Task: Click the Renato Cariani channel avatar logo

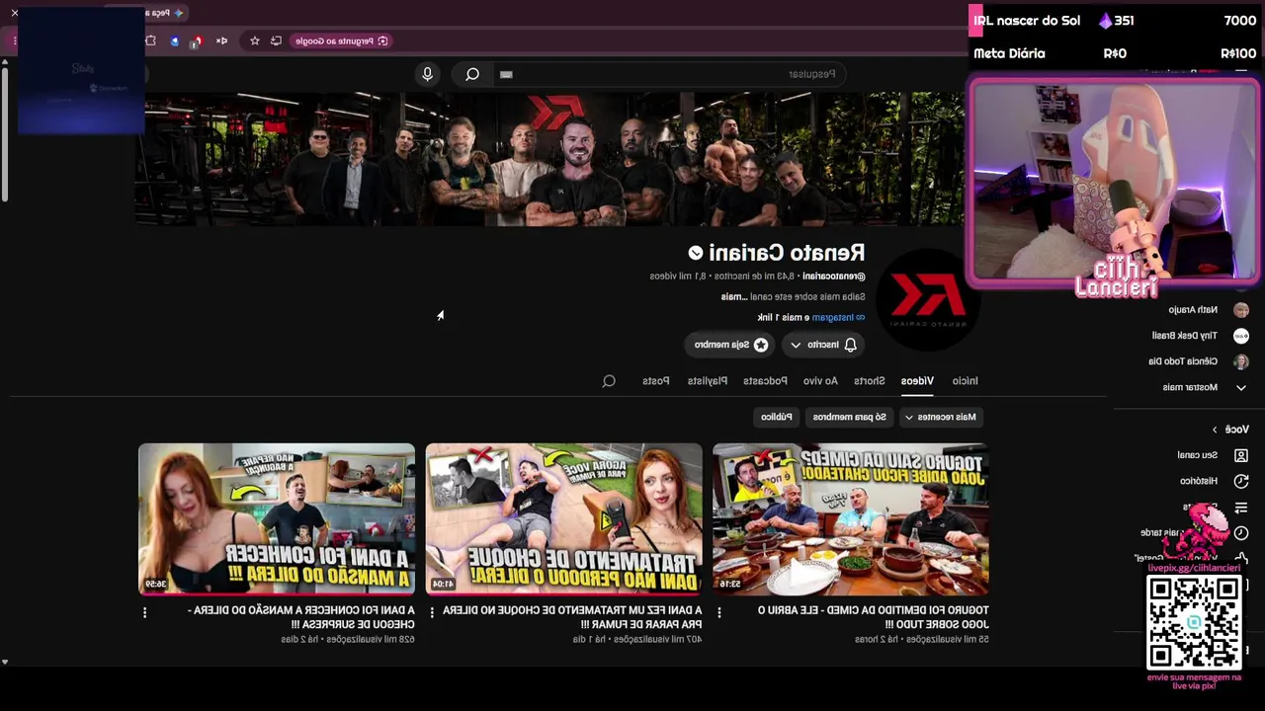Action: [927, 299]
